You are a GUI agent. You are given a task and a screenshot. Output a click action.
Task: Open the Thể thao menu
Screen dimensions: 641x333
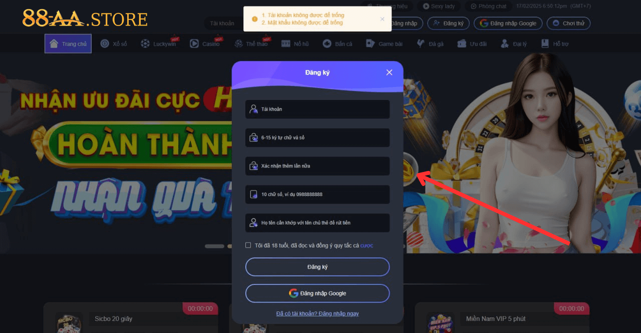[x=251, y=44]
